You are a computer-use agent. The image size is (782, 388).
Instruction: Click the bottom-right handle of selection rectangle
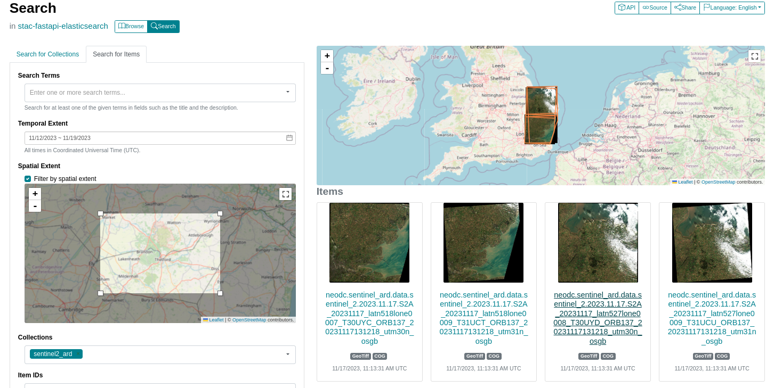coord(220,293)
